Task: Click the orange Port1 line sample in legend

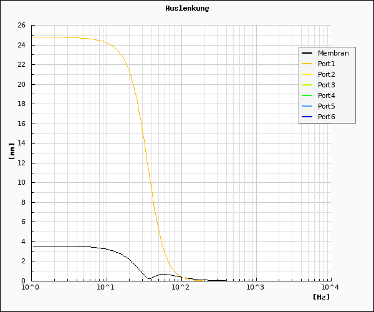Action: tap(308, 64)
